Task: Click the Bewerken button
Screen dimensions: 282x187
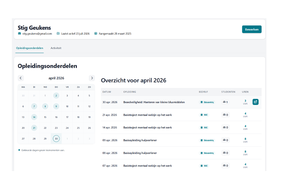Action: [252, 29]
